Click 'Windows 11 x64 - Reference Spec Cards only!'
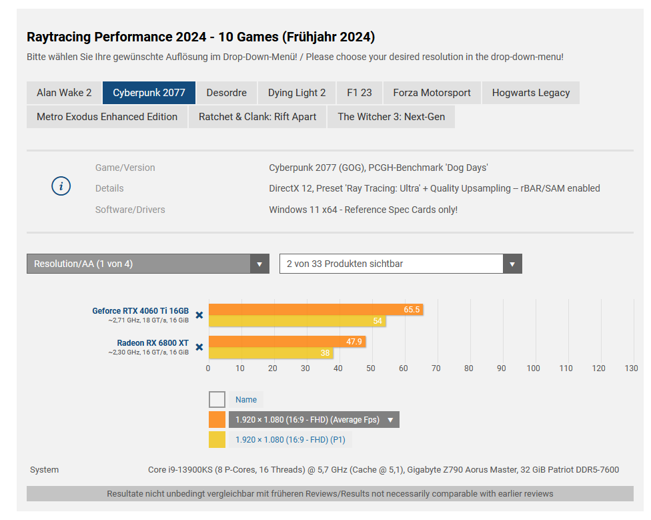Screen dimensions: 651x520 [x=364, y=210]
